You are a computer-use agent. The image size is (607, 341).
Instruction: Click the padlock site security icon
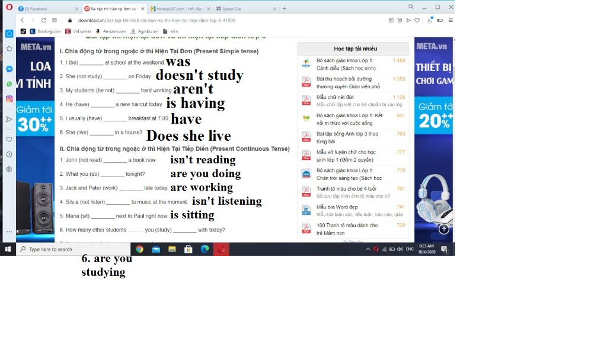pyautogui.click(x=70, y=20)
